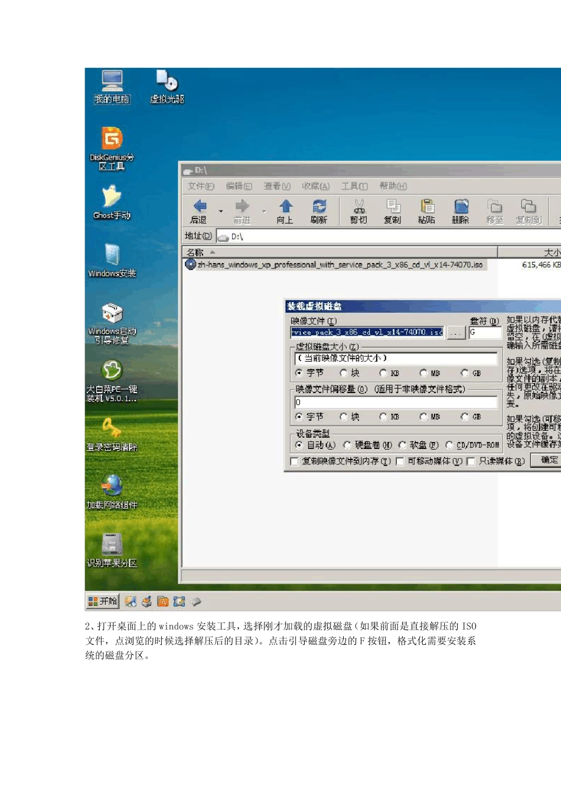Viewport: 561px width, 793px height.
Task: Sort by the 名称 column header
Action: click(340, 253)
